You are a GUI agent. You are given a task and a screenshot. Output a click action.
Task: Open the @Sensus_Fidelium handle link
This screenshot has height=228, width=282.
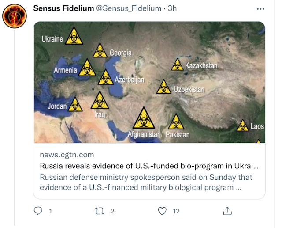click(129, 8)
